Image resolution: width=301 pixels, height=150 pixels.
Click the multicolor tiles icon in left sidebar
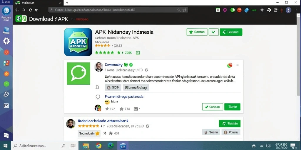(x=6, y=63)
